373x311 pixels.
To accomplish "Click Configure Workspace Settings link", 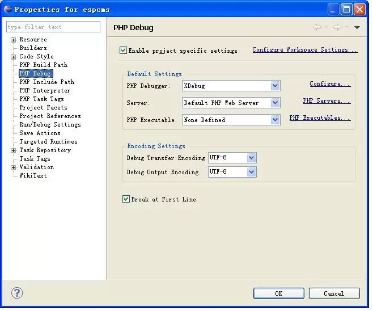I will [x=305, y=50].
